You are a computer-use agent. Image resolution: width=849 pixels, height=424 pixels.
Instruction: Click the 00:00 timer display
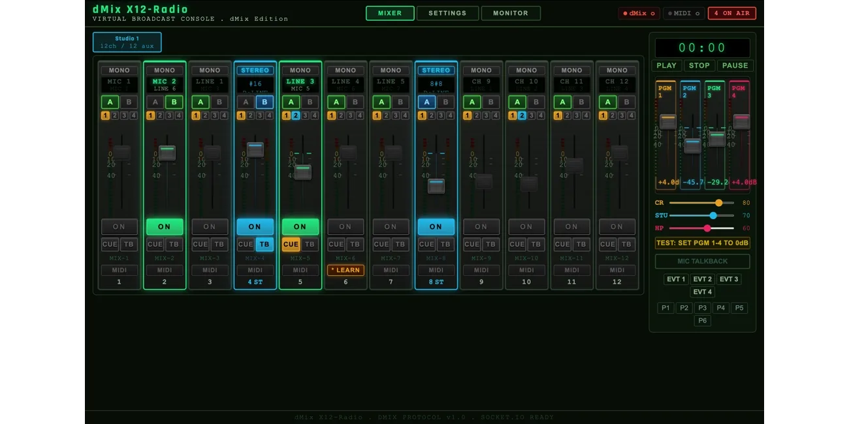point(703,48)
